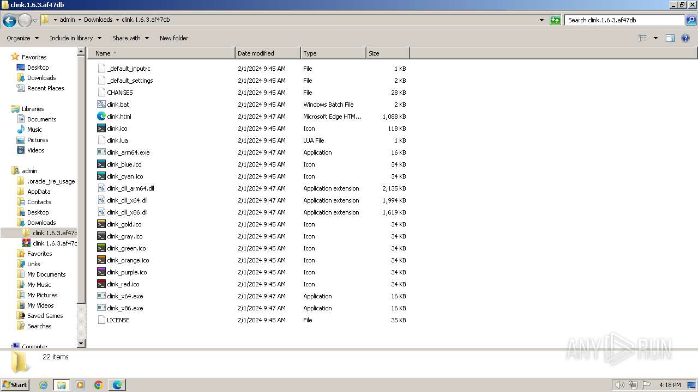698x392 pixels.
Task: Open Microsoft Edge from the taskbar
Action: [x=117, y=385]
